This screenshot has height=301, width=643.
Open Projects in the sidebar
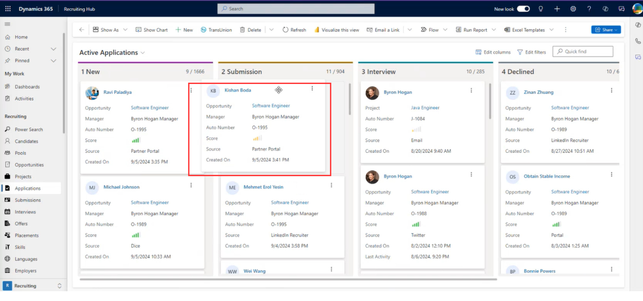point(23,176)
